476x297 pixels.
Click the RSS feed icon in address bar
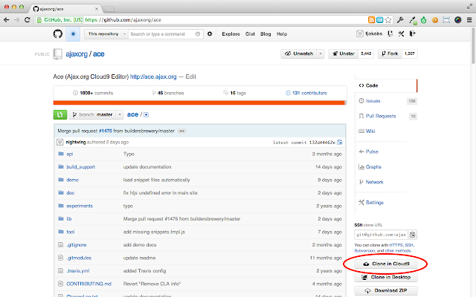371,20
